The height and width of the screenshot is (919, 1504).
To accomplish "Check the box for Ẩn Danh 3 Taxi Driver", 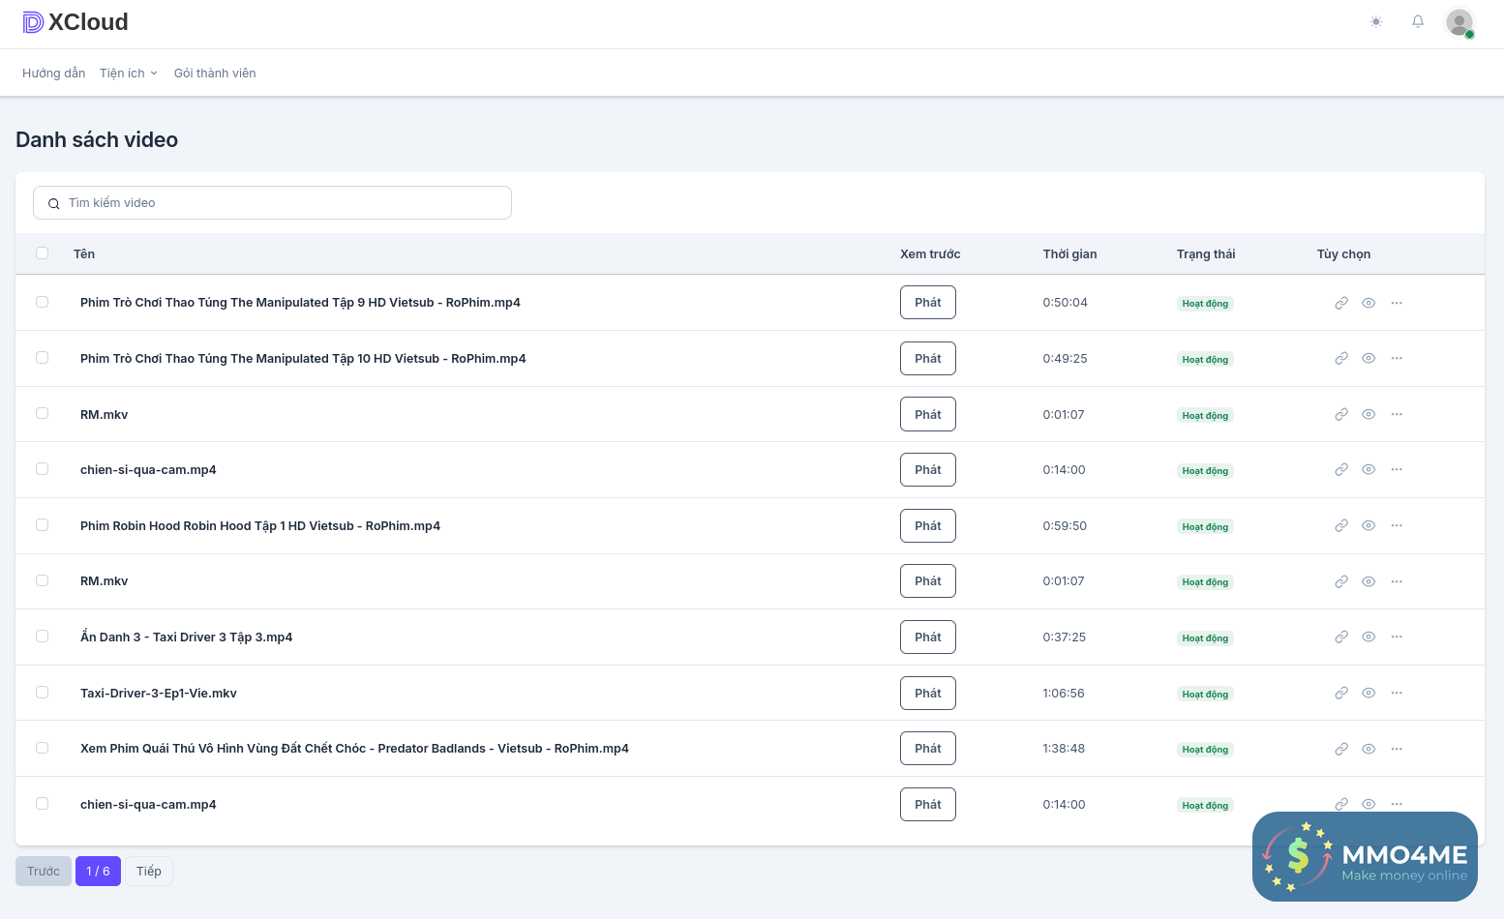I will [x=42, y=637].
